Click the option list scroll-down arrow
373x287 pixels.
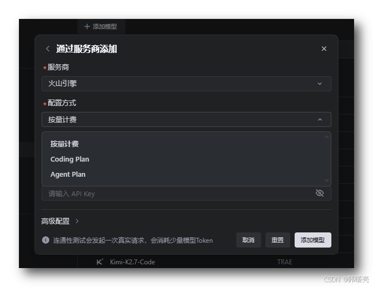tap(327, 181)
